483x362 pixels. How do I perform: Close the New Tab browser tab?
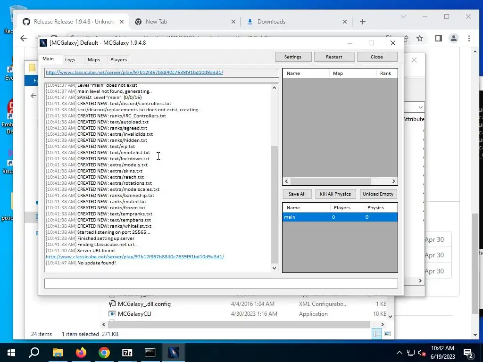233,22
